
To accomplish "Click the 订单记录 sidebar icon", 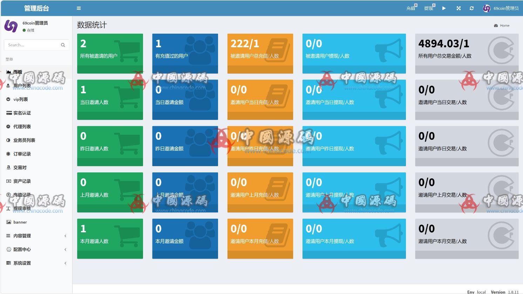I will [x=8, y=154].
